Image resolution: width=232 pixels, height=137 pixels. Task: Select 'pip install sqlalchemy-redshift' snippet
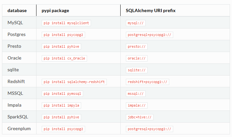coord(74,82)
